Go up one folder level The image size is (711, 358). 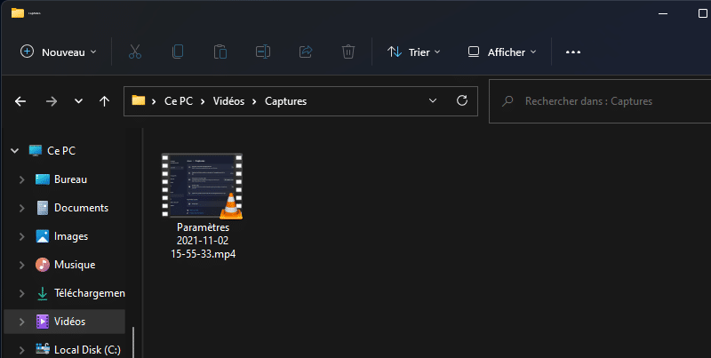(105, 101)
